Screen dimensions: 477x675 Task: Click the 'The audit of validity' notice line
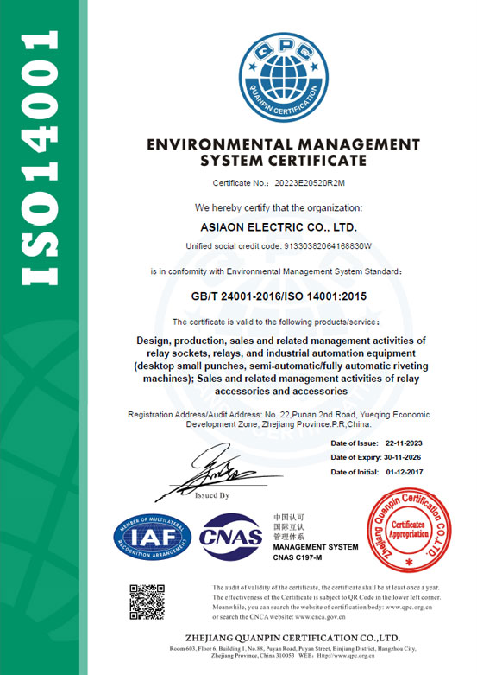point(326,588)
